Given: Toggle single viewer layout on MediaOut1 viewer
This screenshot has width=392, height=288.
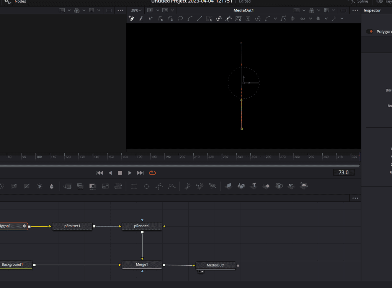Looking at the screenshot, I should tap(343, 10).
